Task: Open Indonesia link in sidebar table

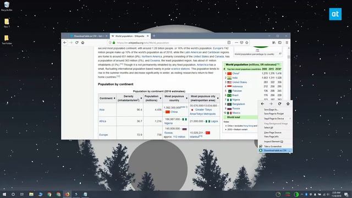Action: point(238,86)
